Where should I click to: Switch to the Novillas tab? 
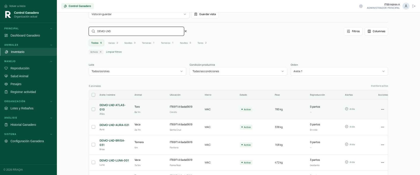(130, 43)
